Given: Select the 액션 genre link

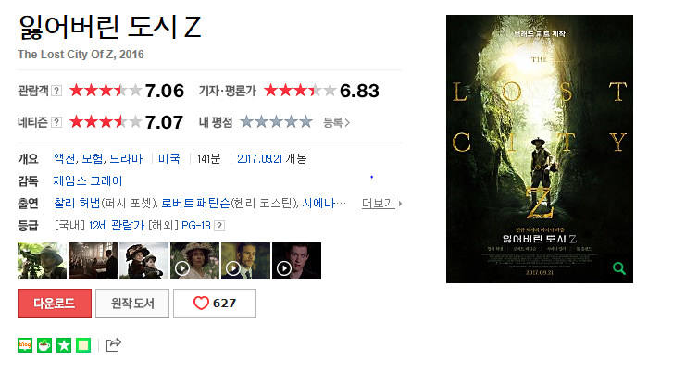Looking at the screenshot, I should pos(65,159).
